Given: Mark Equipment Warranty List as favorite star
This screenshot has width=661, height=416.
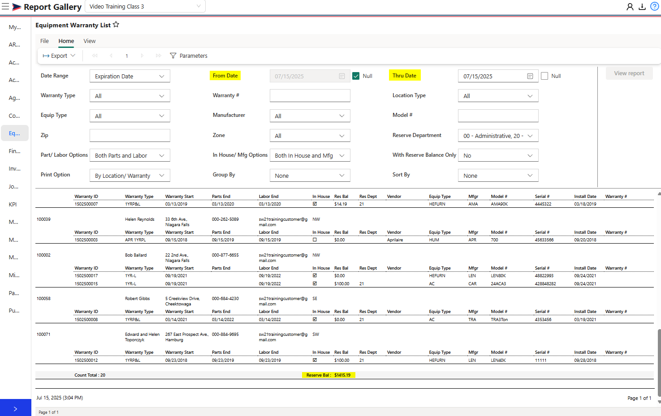Looking at the screenshot, I should (x=116, y=25).
